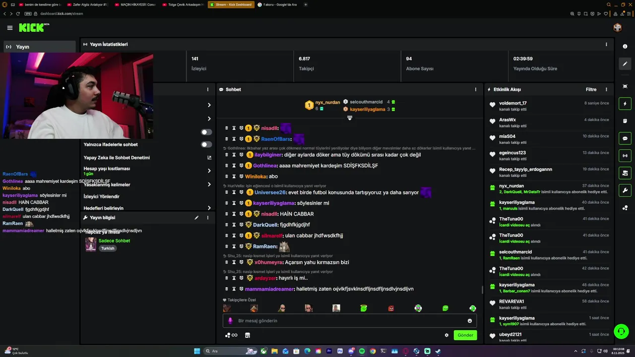635x357 pixels.
Task: Click Sadece Sohbet category label
Action: coord(114,241)
